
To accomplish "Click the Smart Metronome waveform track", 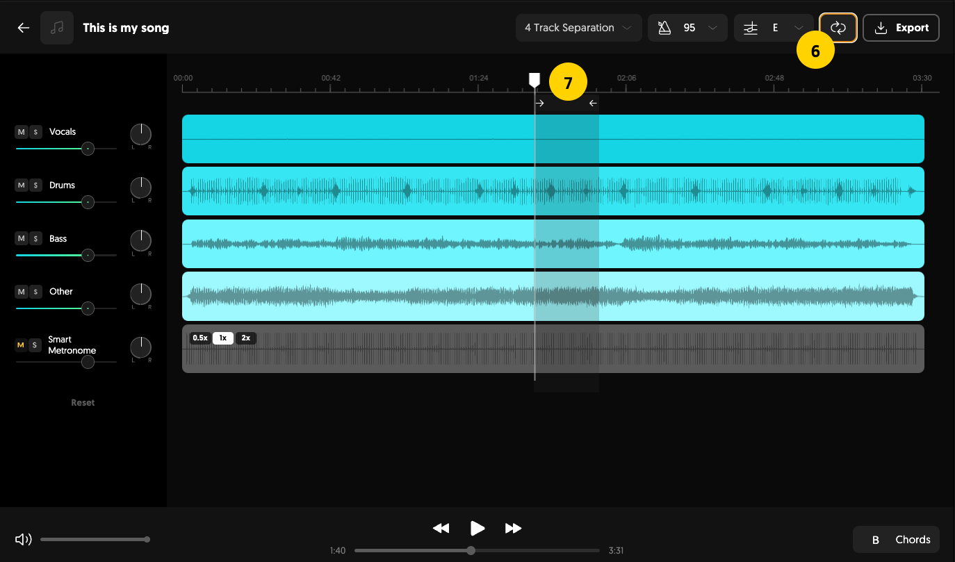I will [x=553, y=349].
